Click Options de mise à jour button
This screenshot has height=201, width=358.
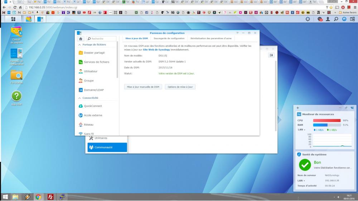(180, 87)
